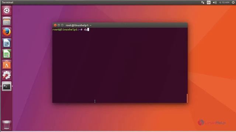
Task: Open the 6:10 AM clock menu
Action: (224, 3)
